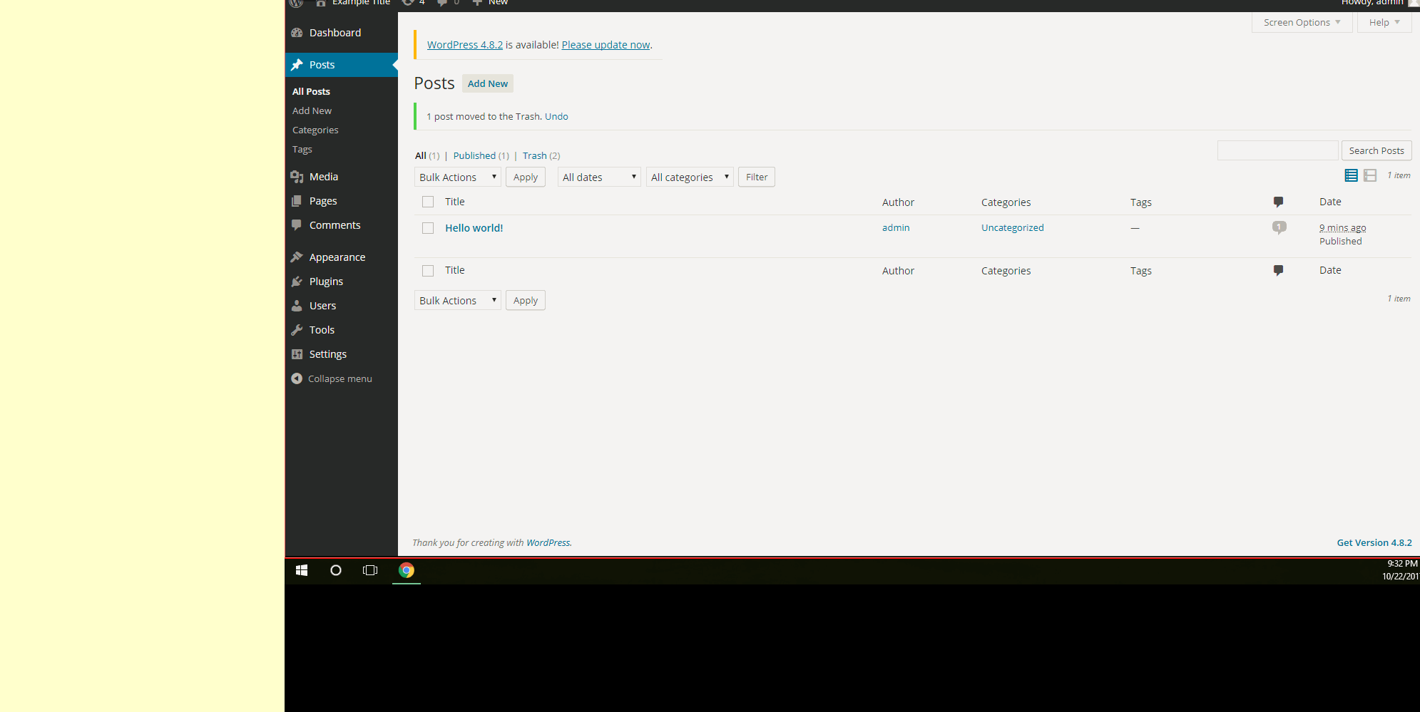Click the Appearance paintbrush icon

297,257
